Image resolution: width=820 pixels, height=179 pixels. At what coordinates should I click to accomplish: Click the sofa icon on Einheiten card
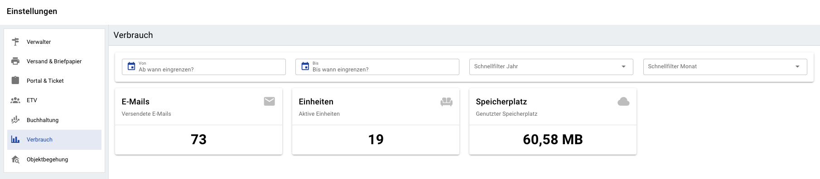447,102
